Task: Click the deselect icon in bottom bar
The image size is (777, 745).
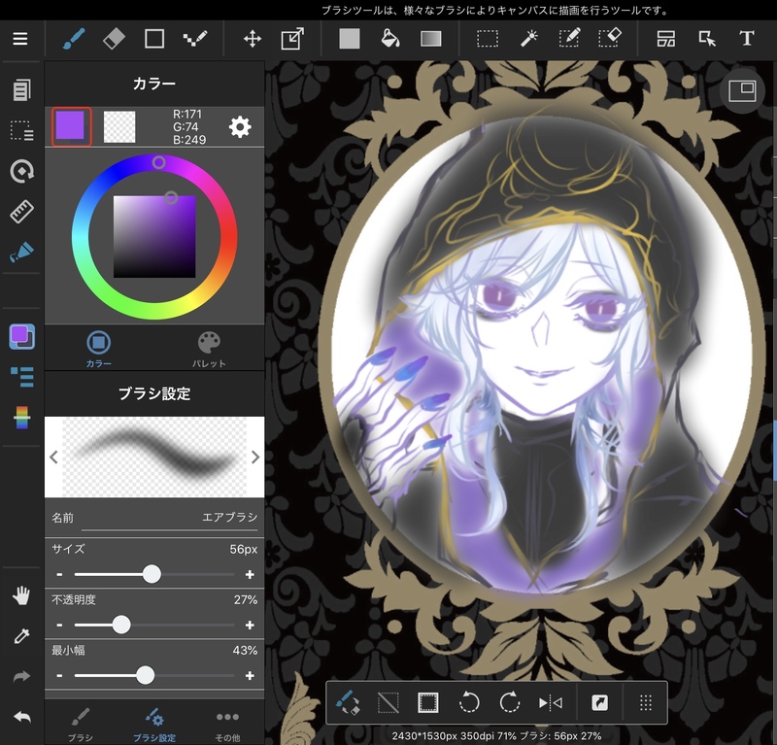Action: coord(388,703)
